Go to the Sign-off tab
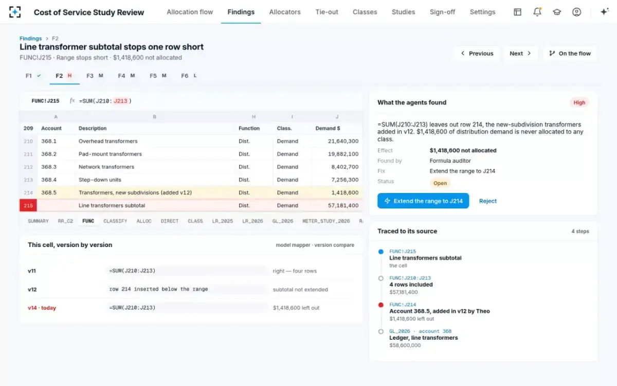The height and width of the screenshot is (386, 617). pyautogui.click(x=443, y=12)
